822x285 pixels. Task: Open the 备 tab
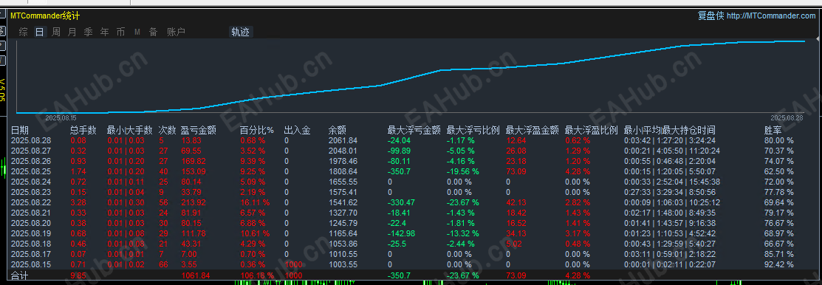153,32
